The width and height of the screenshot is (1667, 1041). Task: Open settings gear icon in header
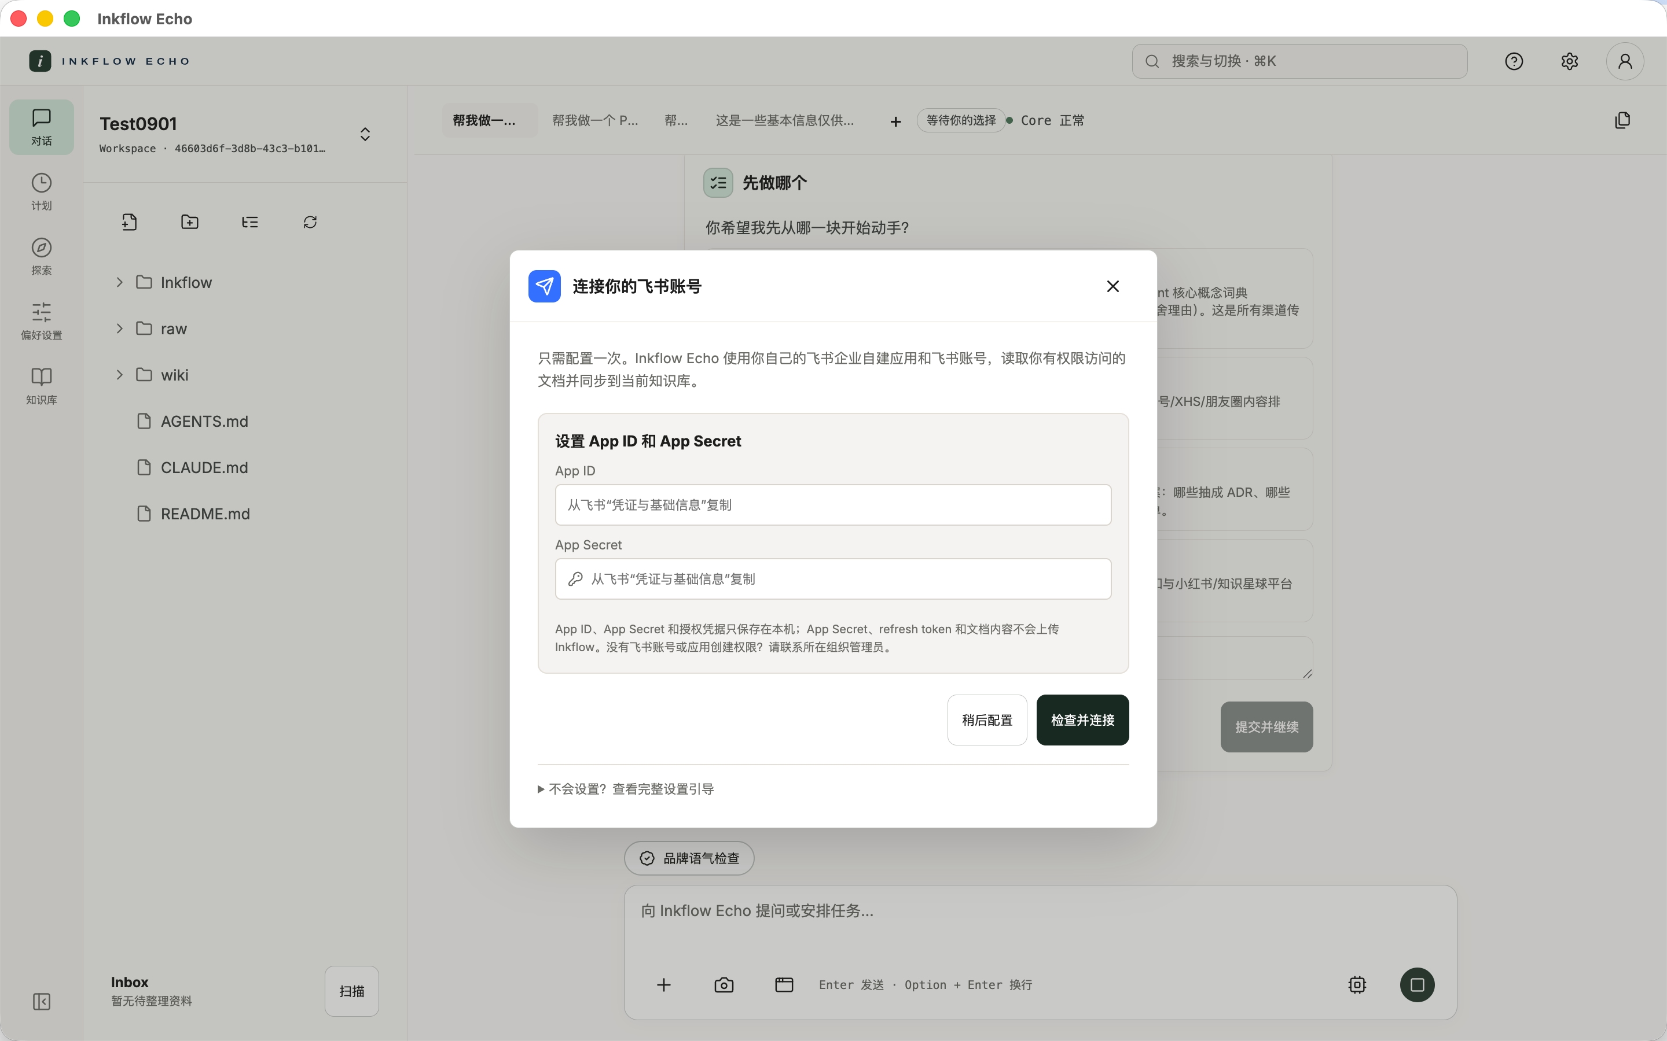click(x=1569, y=61)
